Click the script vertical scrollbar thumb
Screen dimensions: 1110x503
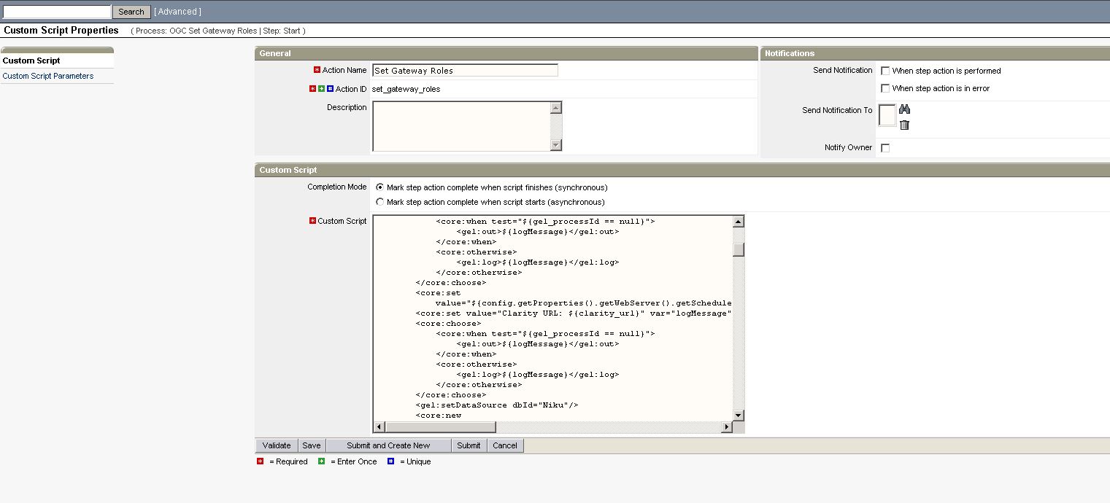point(739,249)
